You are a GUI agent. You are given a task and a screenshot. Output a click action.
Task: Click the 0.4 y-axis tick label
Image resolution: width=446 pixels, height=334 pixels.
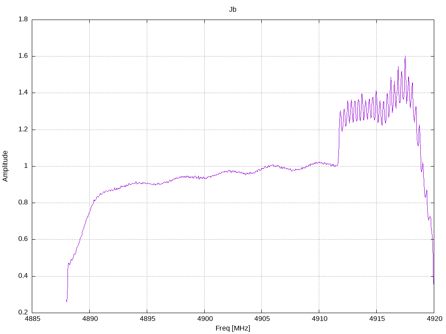click(x=23, y=276)
